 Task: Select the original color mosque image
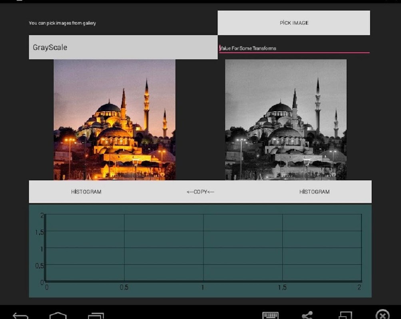(114, 120)
